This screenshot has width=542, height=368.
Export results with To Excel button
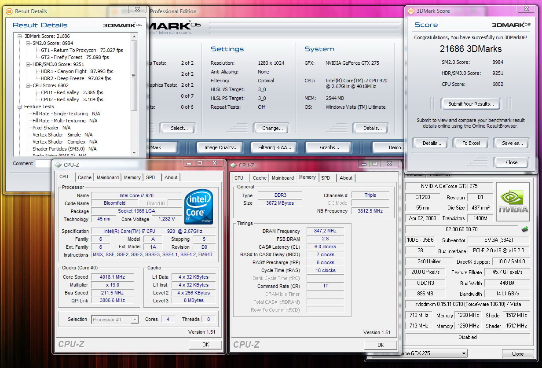[x=471, y=143]
